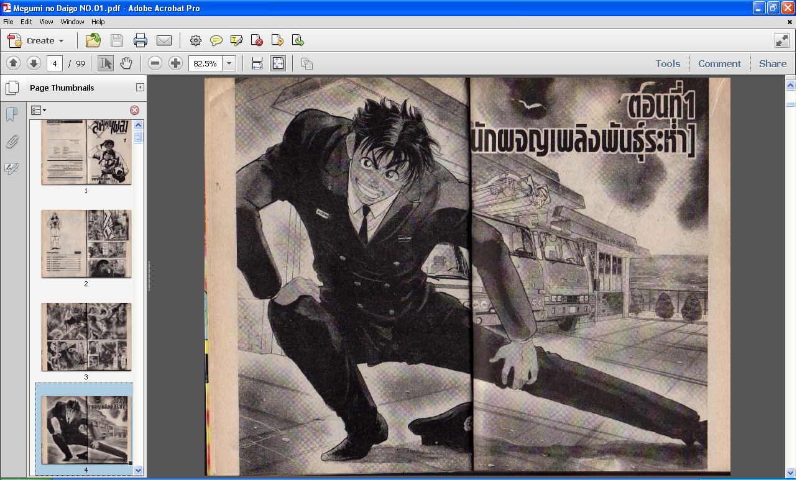Select page 2 thumbnail
Viewport: 797px width, 480px height.
click(86, 243)
